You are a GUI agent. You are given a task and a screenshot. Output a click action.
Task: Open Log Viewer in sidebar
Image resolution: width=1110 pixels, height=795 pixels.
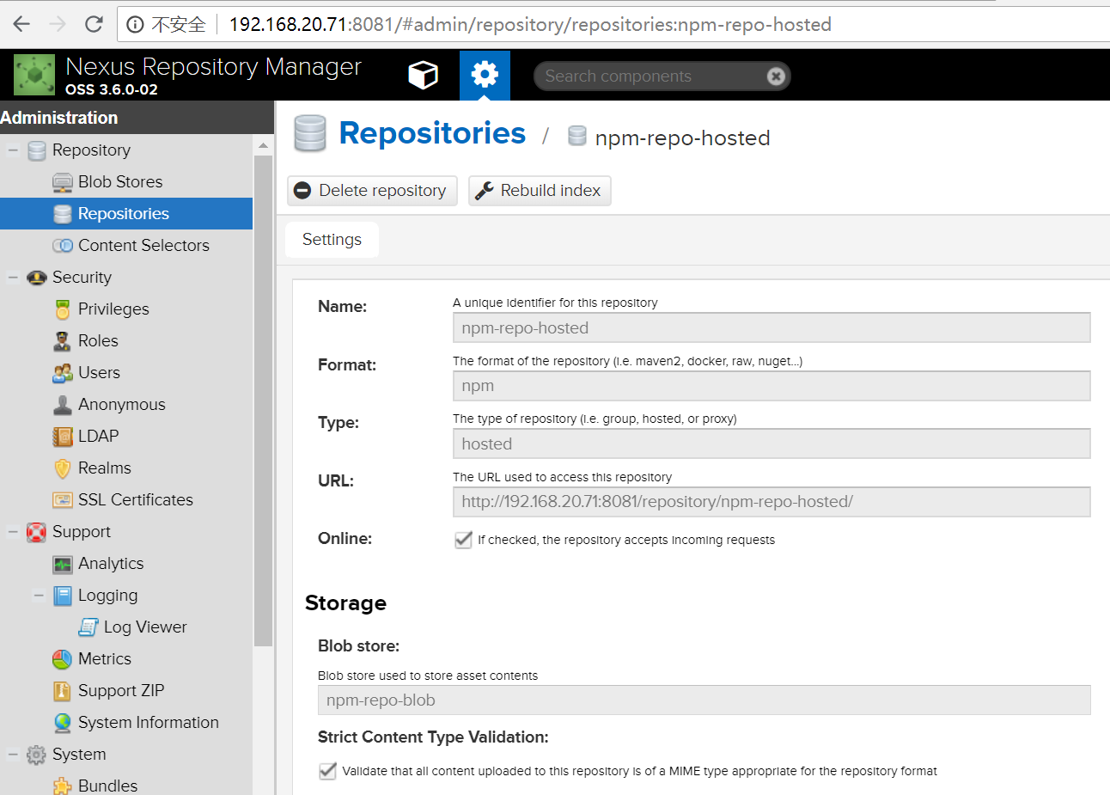pos(145,627)
